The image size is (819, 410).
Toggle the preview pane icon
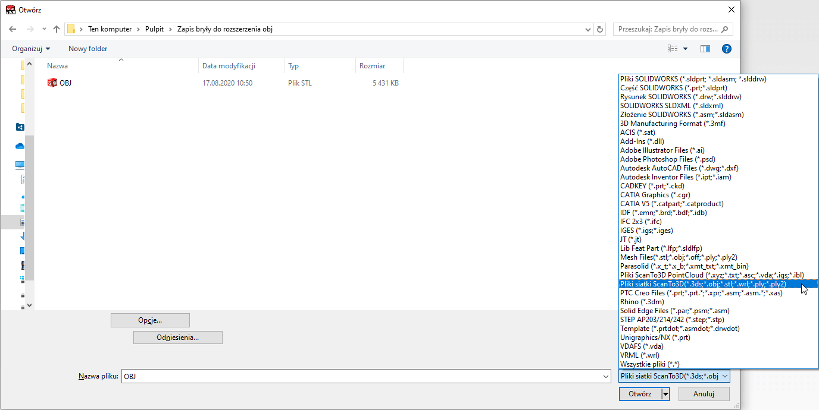[705, 49]
